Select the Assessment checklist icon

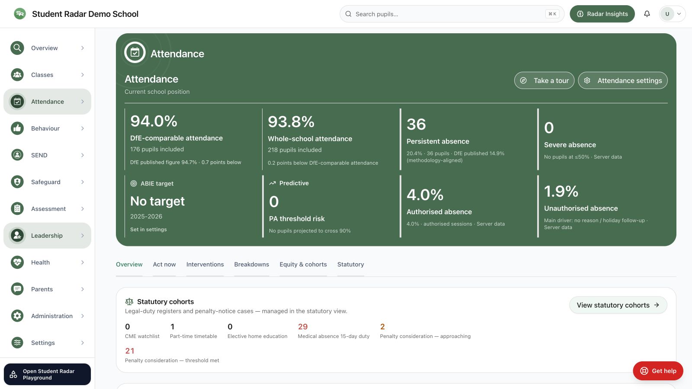pyautogui.click(x=17, y=209)
